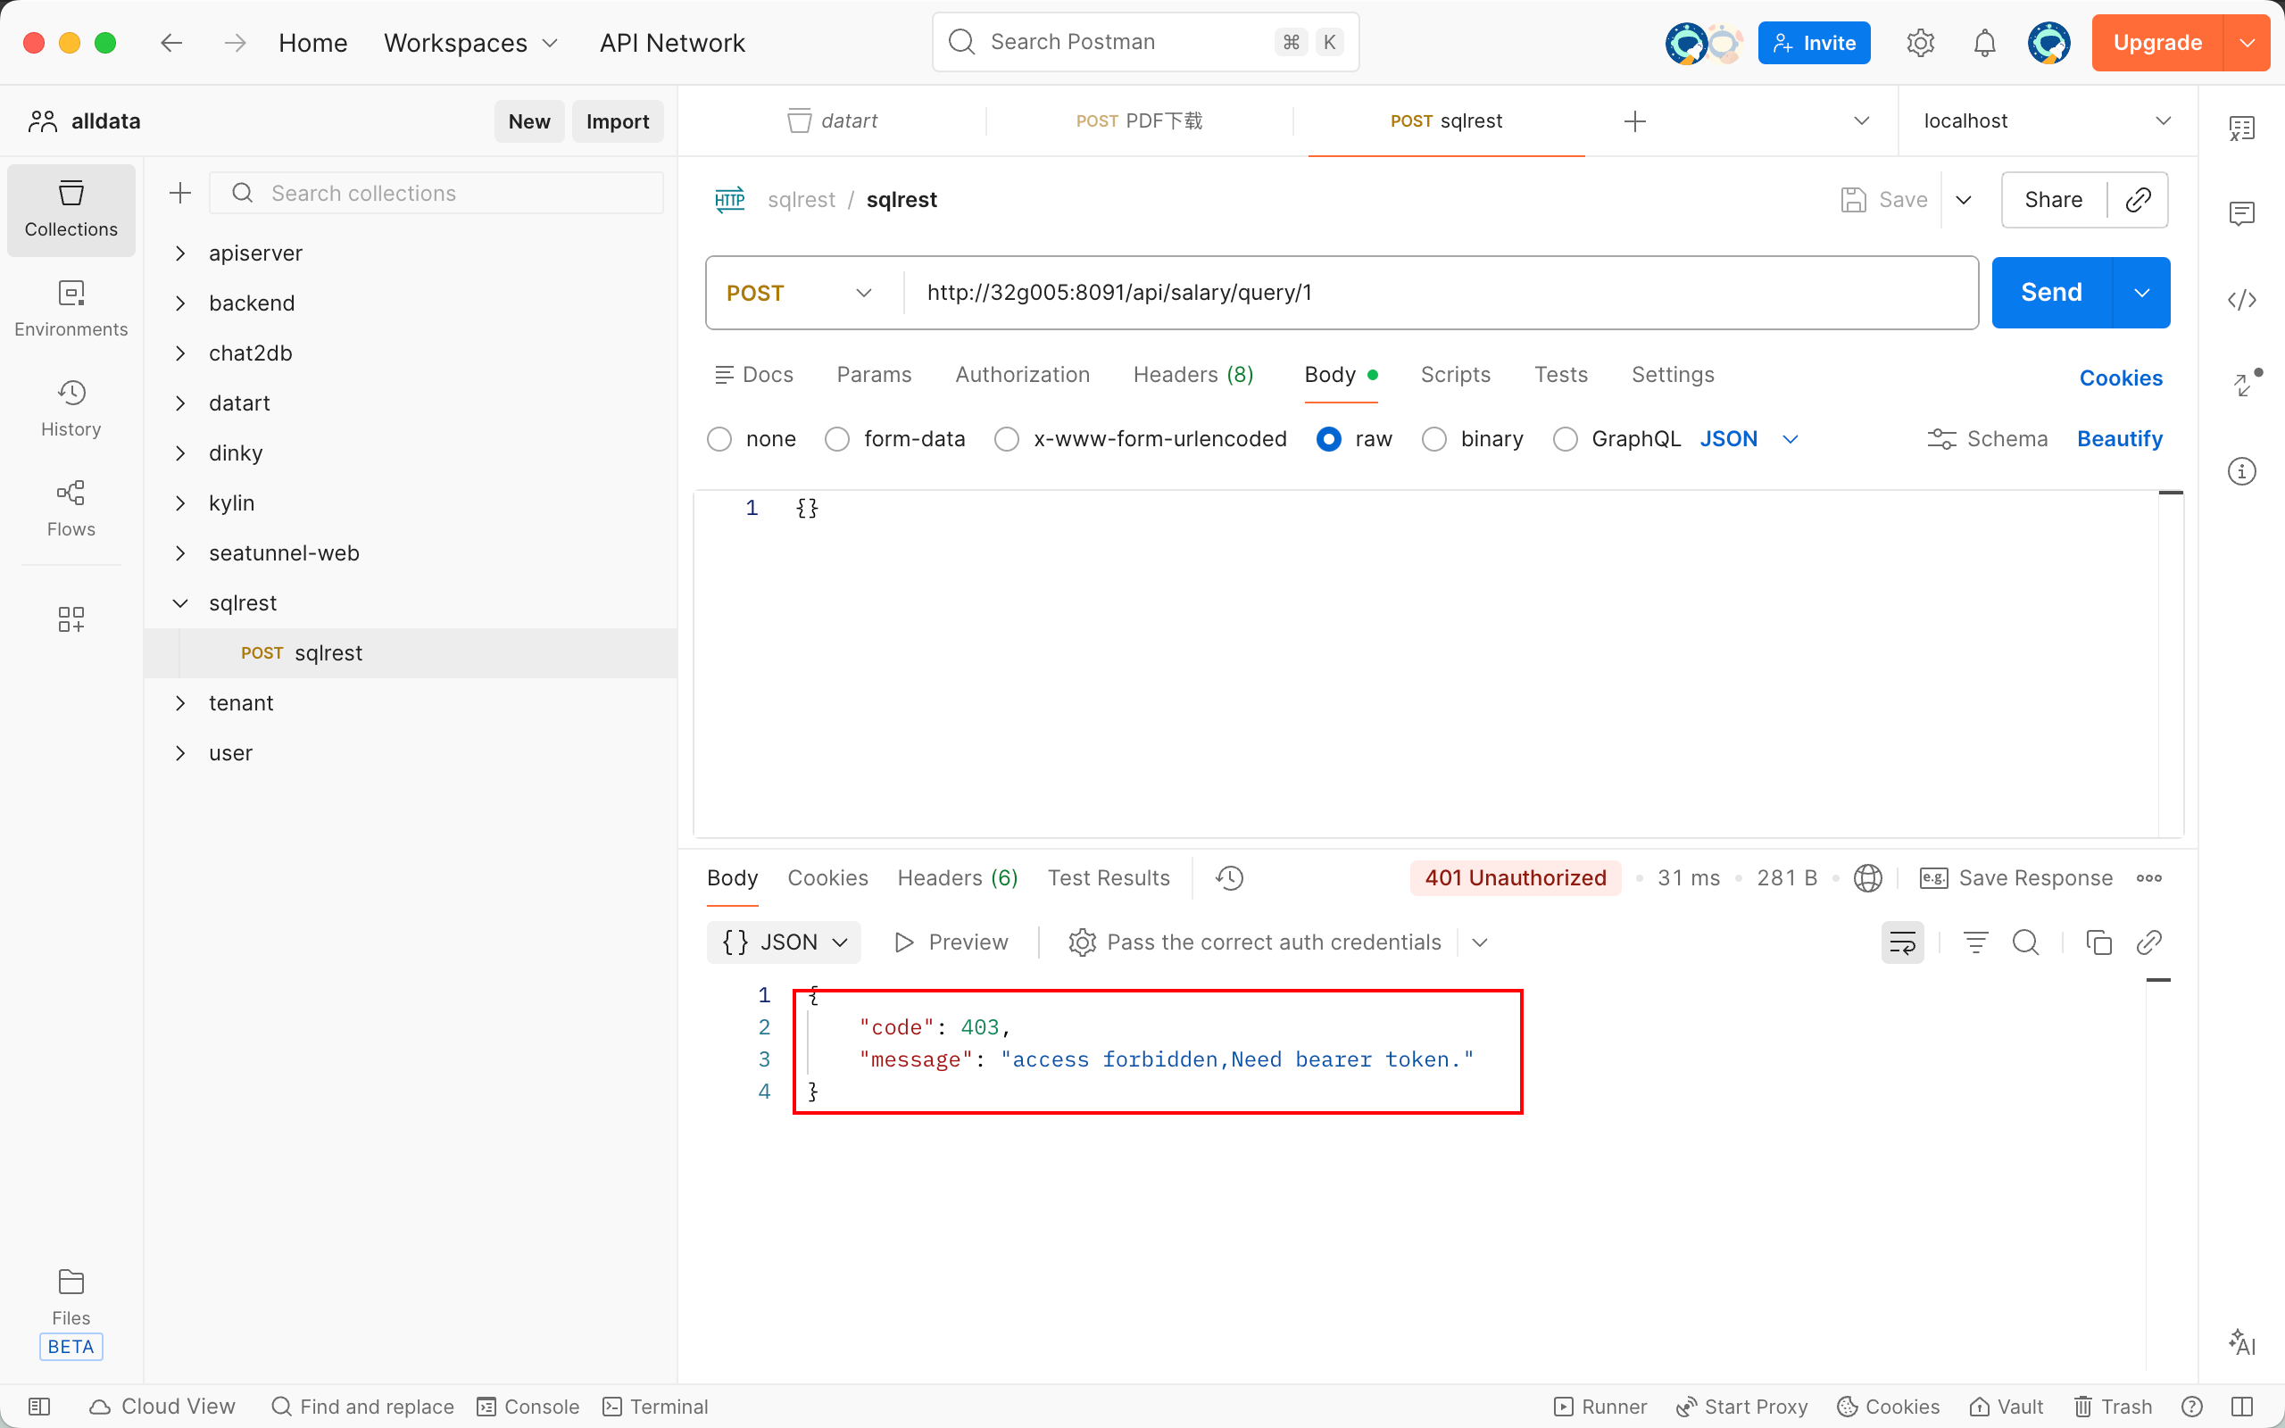Open the Flows sidebar section
The width and height of the screenshot is (2285, 1428).
coord(71,507)
